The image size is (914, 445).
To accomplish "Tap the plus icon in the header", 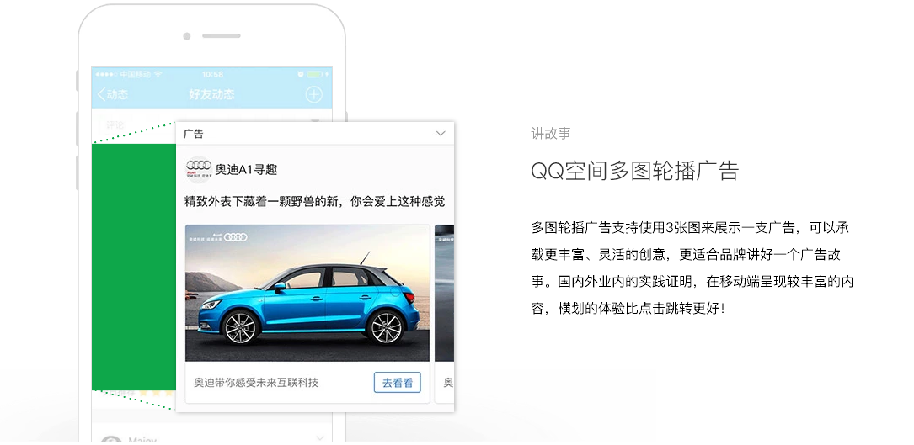I will click(x=313, y=94).
